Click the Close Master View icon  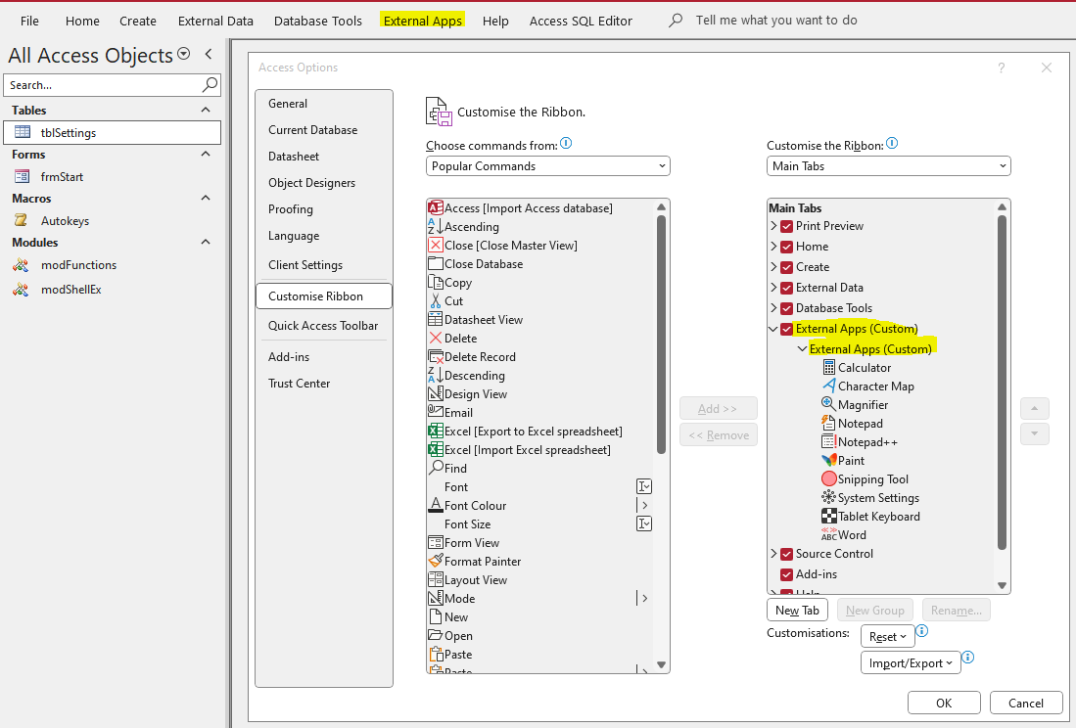click(435, 245)
